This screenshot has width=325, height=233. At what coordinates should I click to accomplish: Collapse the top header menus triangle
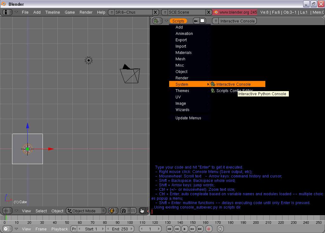coord(17,12)
